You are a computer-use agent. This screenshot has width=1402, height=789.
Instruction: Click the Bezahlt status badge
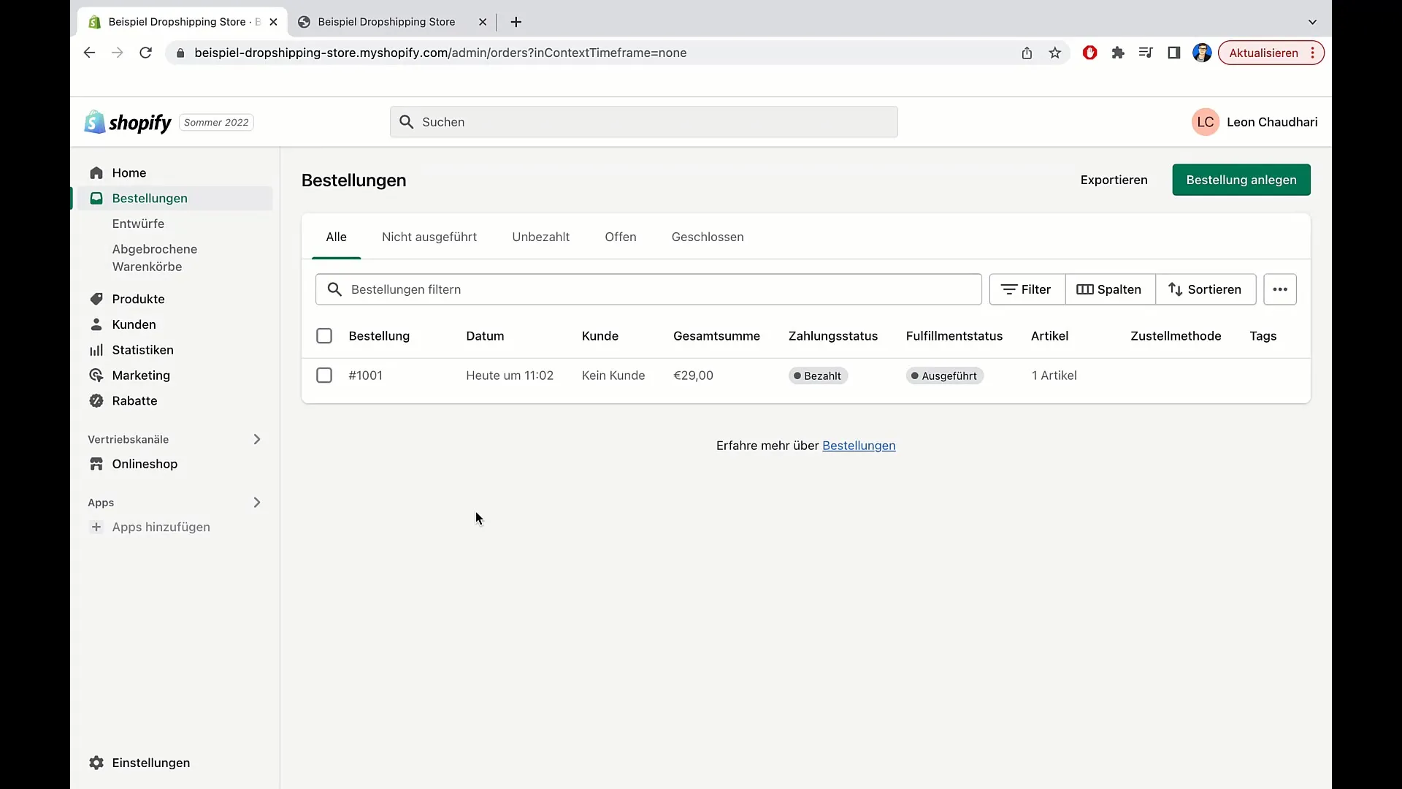click(x=818, y=376)
